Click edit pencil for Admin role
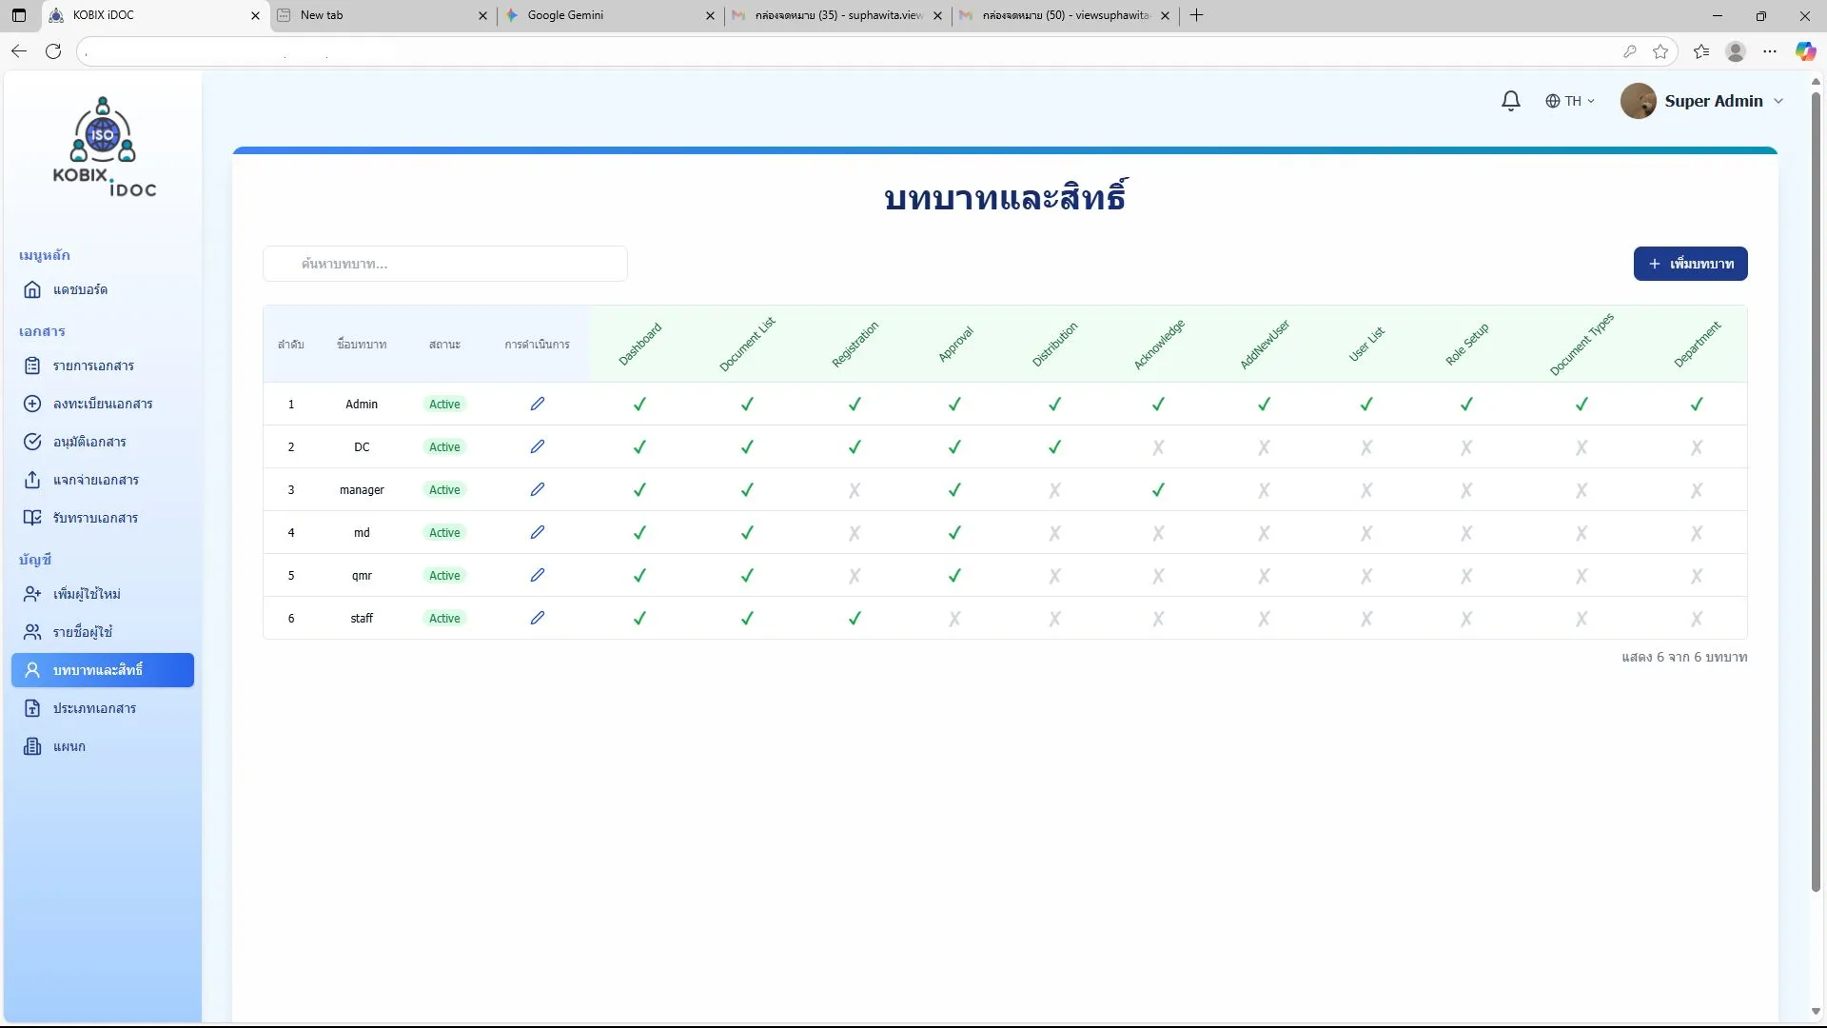The height and width of the screenshot is (1028, 1827). click(x=537, y=404)
